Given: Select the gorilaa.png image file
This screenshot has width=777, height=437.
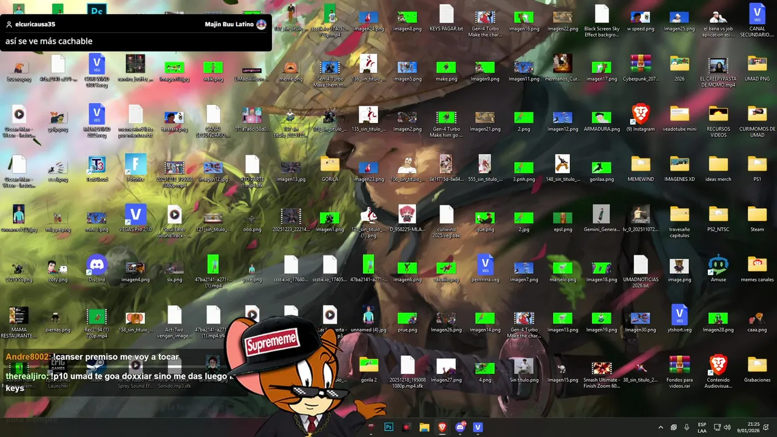Looking at the screenshot, I should tap(602, 168).
